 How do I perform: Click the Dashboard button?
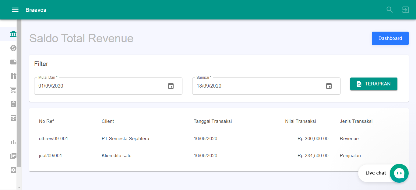(x=390, y=38)
